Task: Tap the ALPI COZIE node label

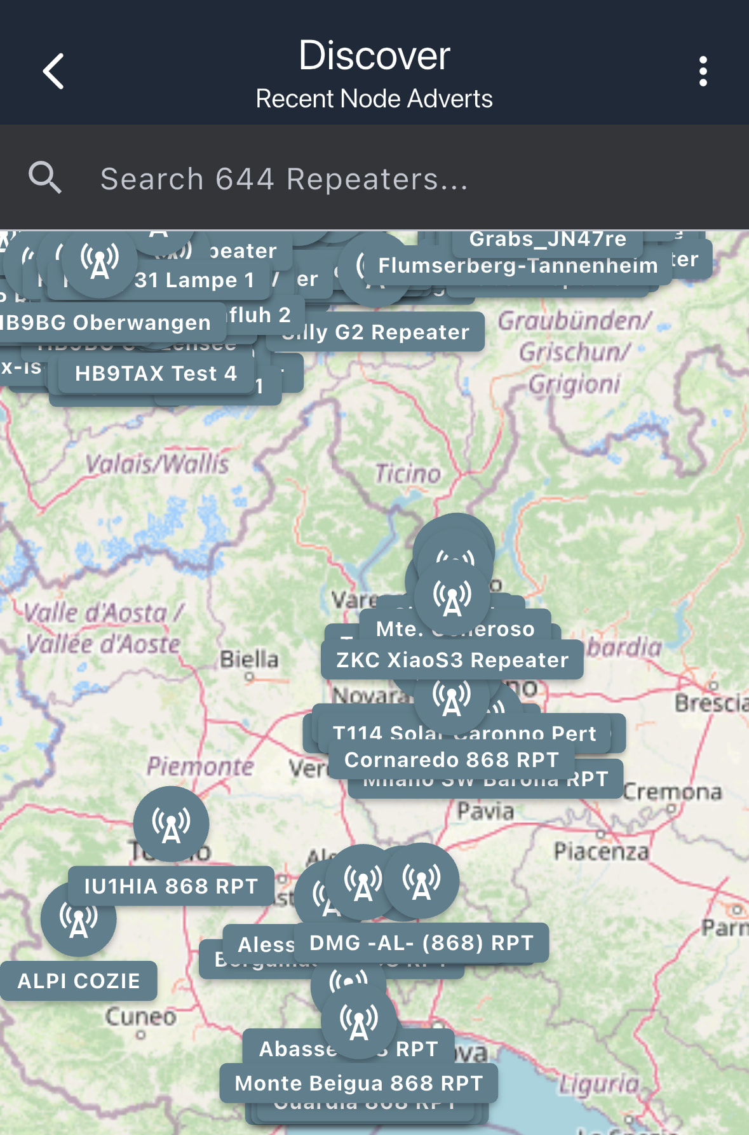Action: [78, 981]
